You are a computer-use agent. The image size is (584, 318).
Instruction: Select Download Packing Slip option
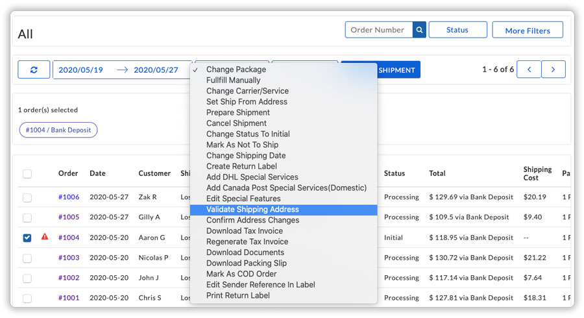[246, 263]
